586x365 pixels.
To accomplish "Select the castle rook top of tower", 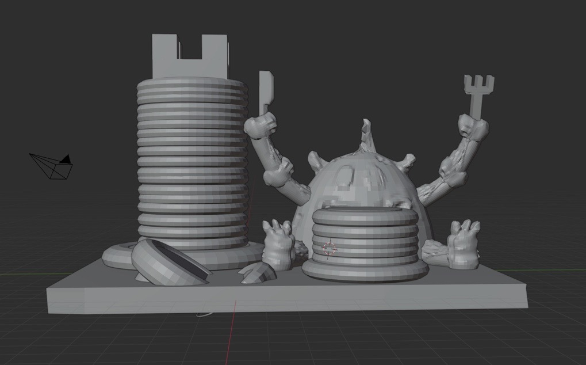I will [190, 56].
